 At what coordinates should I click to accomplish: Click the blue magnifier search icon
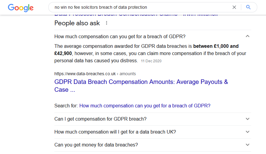pyautogui.click(x=248, y=7)
